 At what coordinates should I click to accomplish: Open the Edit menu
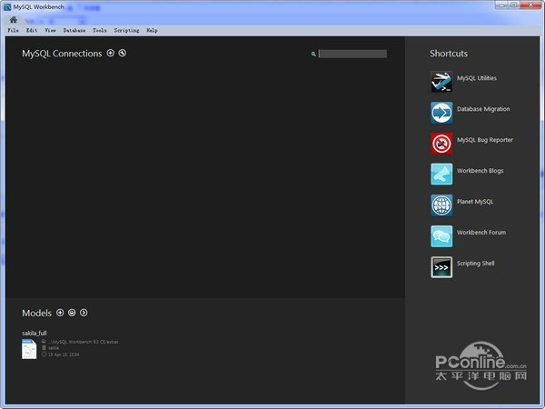pos(32,30)
